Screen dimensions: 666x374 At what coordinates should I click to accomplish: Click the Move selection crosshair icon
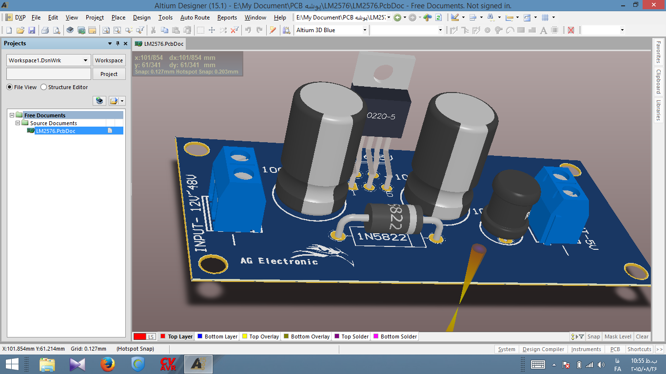click(212, 30)
